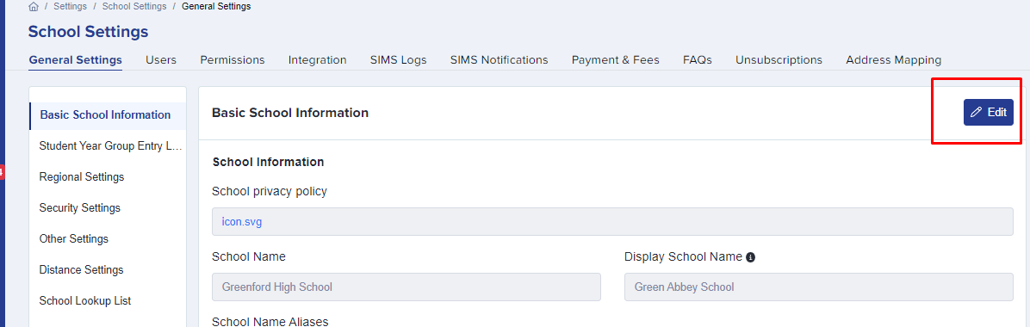The height and width of the screenshot is (327, 1030).
Task: Click the School Name field
Action: 406,287
